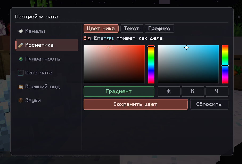Screen dimensions: 242x164
Task: Click the feather icon next to Каналы
Action: coord(21,31)
